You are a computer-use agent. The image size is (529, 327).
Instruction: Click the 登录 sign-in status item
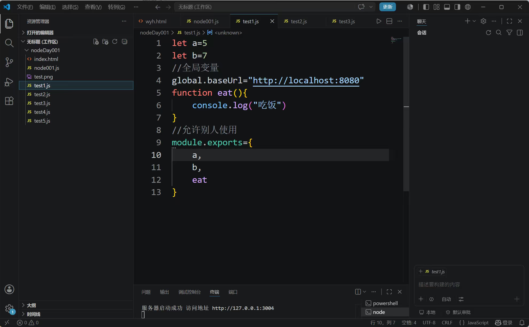(504, 322)
